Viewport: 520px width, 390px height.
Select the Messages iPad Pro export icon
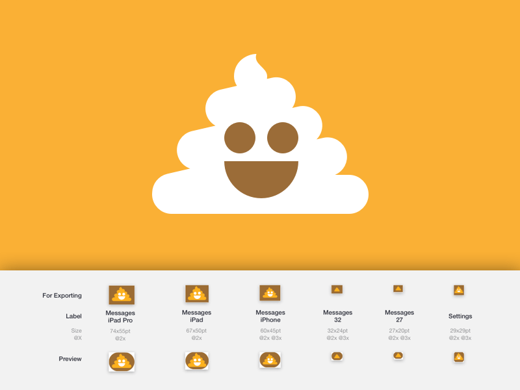tap(122, 294)
